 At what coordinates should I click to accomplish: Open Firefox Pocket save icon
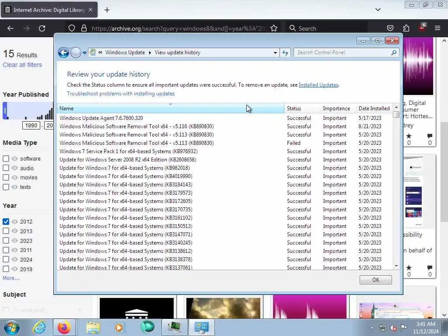390,28
